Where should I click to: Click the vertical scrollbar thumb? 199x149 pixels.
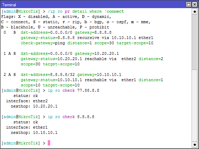click(x=195, y=42)
